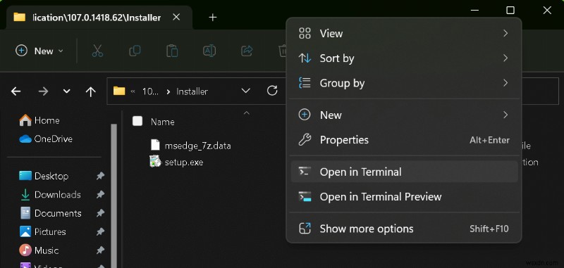Image resolution: width=564 pixels, height=268 pixels.
Task: Open a new tab with plus button
Action: (x=213, y=17)
